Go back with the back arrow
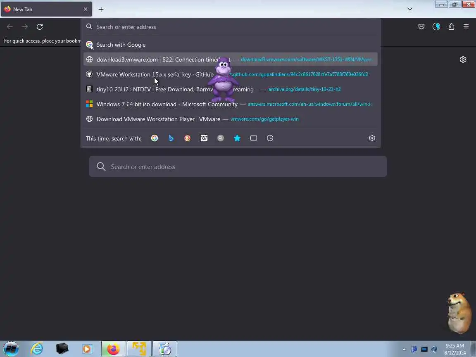The image size is (476, 357). coord(10,27)
